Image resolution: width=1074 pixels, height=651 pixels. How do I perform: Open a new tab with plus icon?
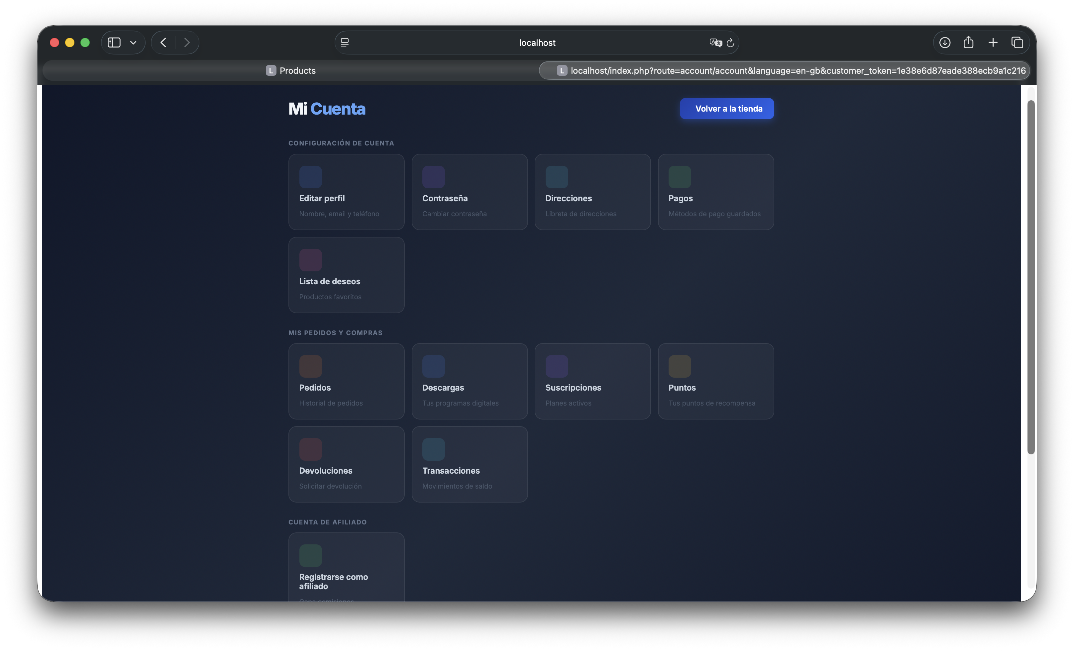pos(993,42)
